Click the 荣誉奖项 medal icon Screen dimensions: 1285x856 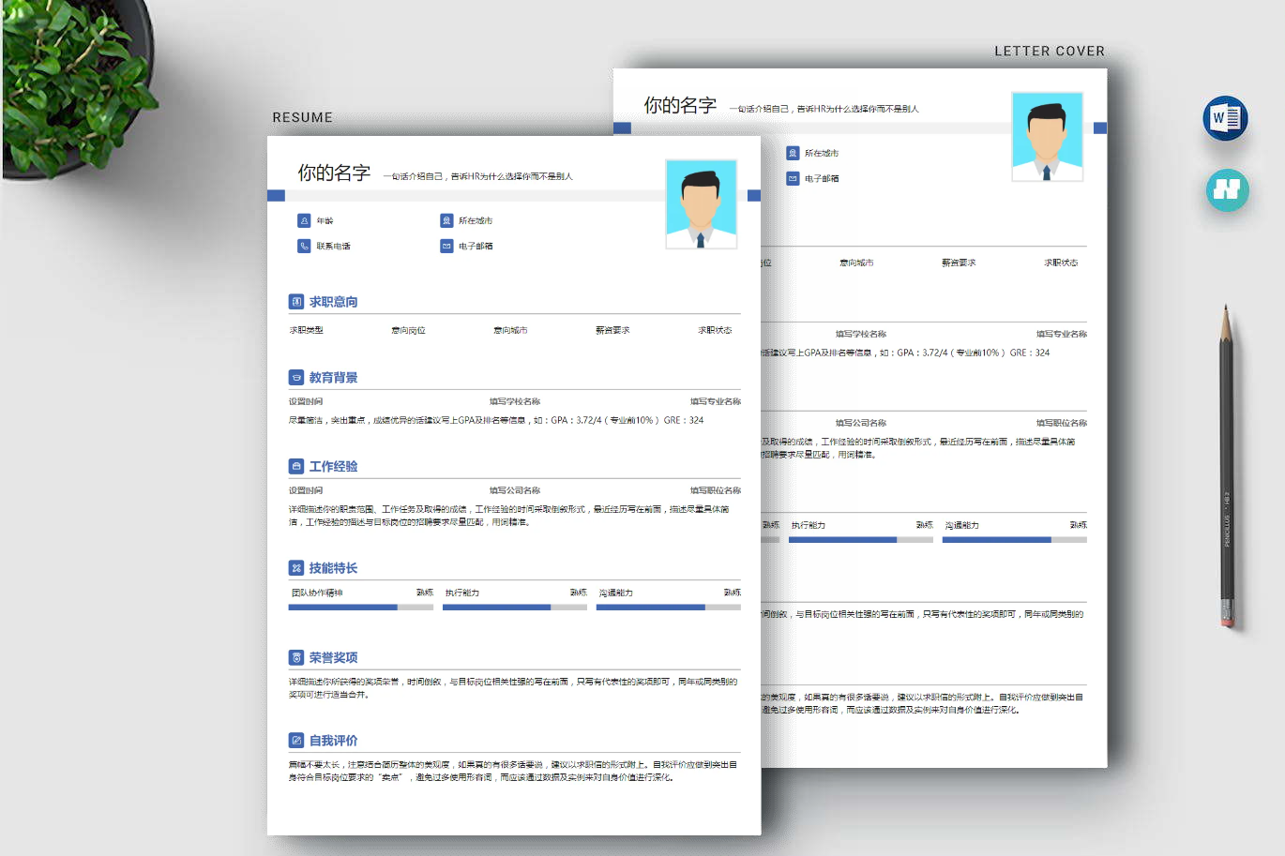296,657
